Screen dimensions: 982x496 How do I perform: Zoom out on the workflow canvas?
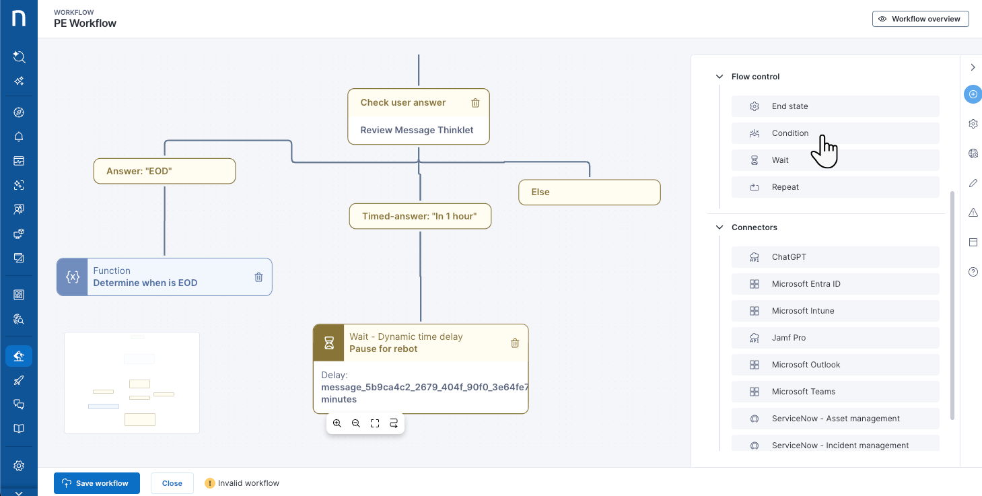click(x=356, y=423)
